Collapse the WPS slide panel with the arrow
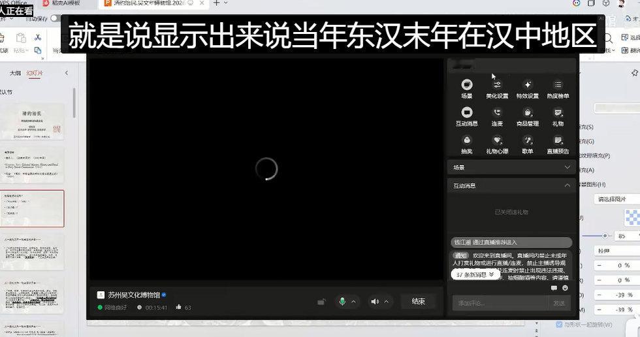 67,73
